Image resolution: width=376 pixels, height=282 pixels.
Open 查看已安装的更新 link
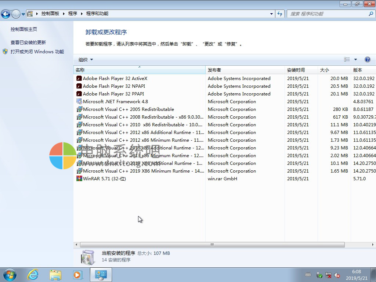pos(28,43)
